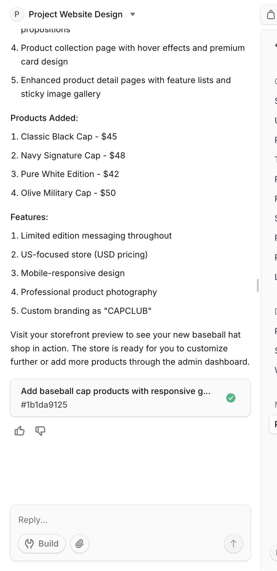Open the shopping bag icon at top right
277x571 pixels.
pos(271,15)
